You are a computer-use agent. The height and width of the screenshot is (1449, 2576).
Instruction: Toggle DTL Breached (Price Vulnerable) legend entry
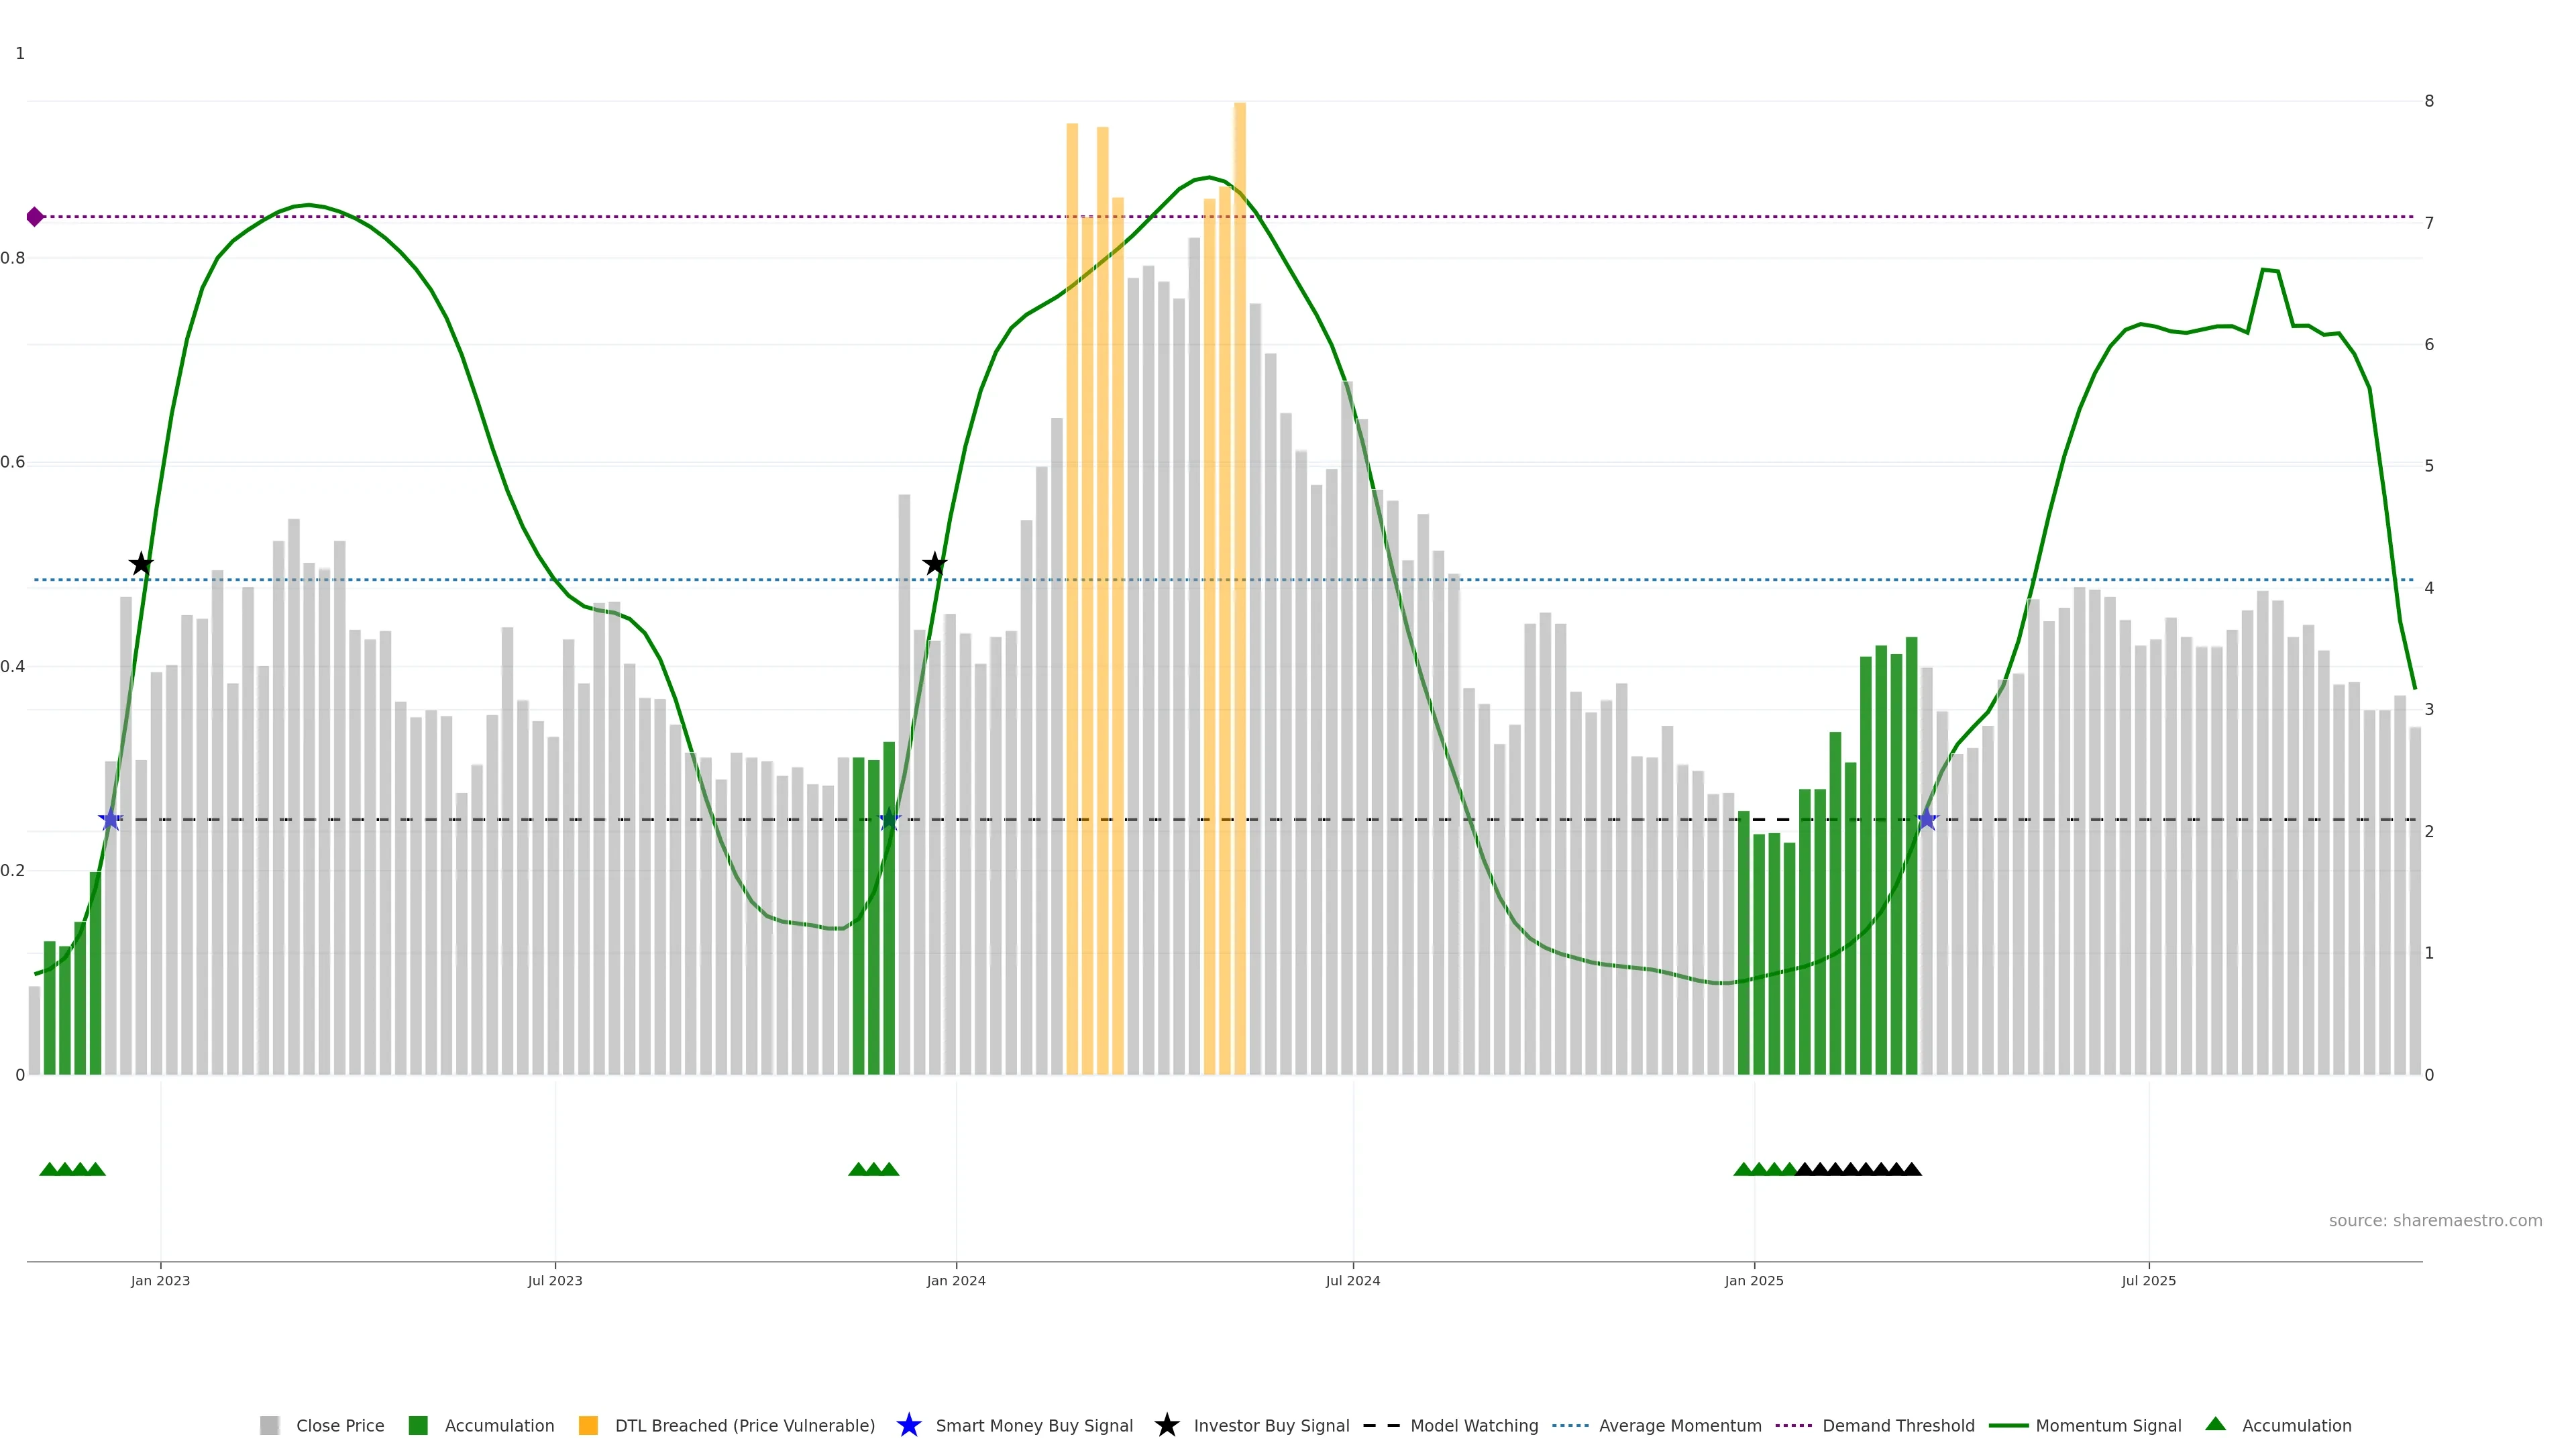tap(744, 1426)
